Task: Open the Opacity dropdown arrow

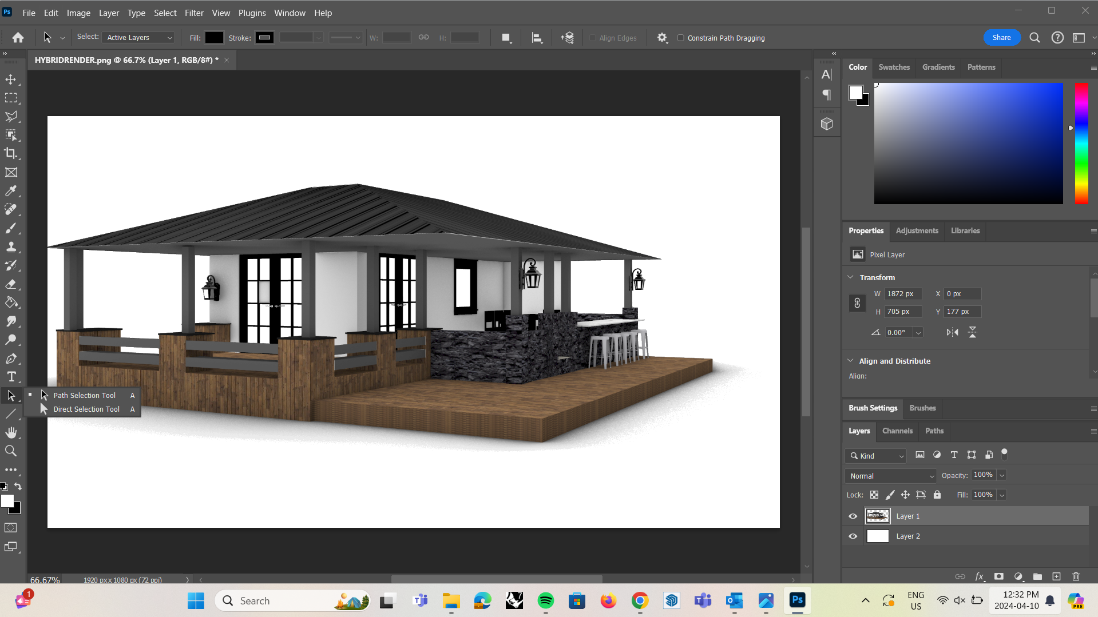Action: pos(1002,475)
